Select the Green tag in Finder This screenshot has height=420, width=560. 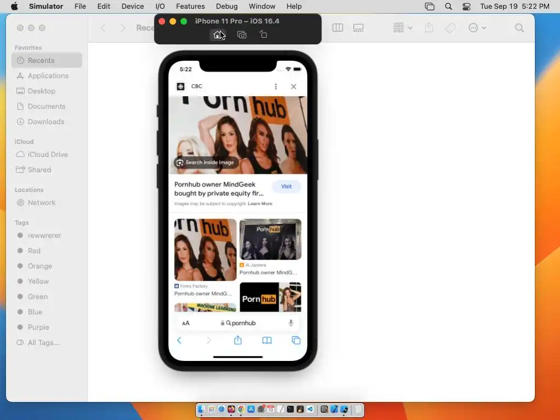click(47, 297)
